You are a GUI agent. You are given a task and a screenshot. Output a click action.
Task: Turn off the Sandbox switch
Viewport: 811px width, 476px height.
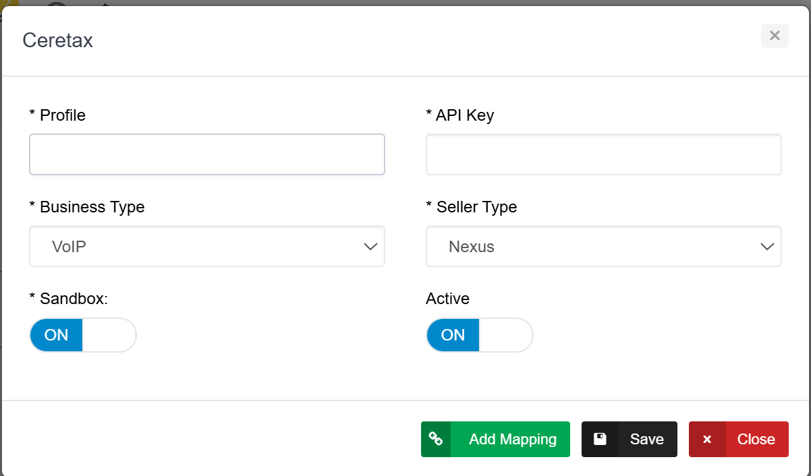click(x=83, y=335)
